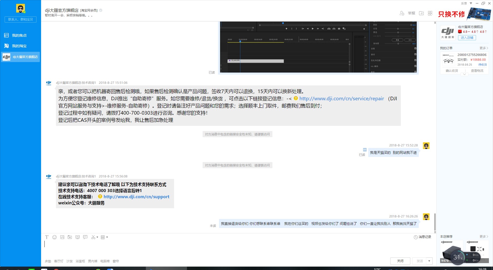Click the chat bubble icon beside 我是天猫买的
Image resolution: width=493 pixels, height=270 pixels.
point(365,150)
